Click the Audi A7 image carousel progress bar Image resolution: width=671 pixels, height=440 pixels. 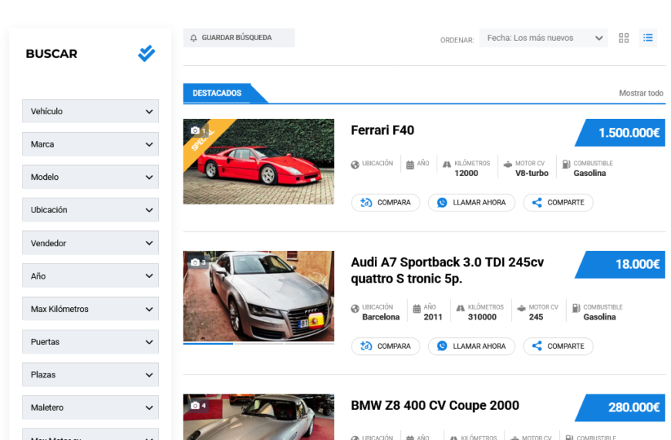[258, 344]
